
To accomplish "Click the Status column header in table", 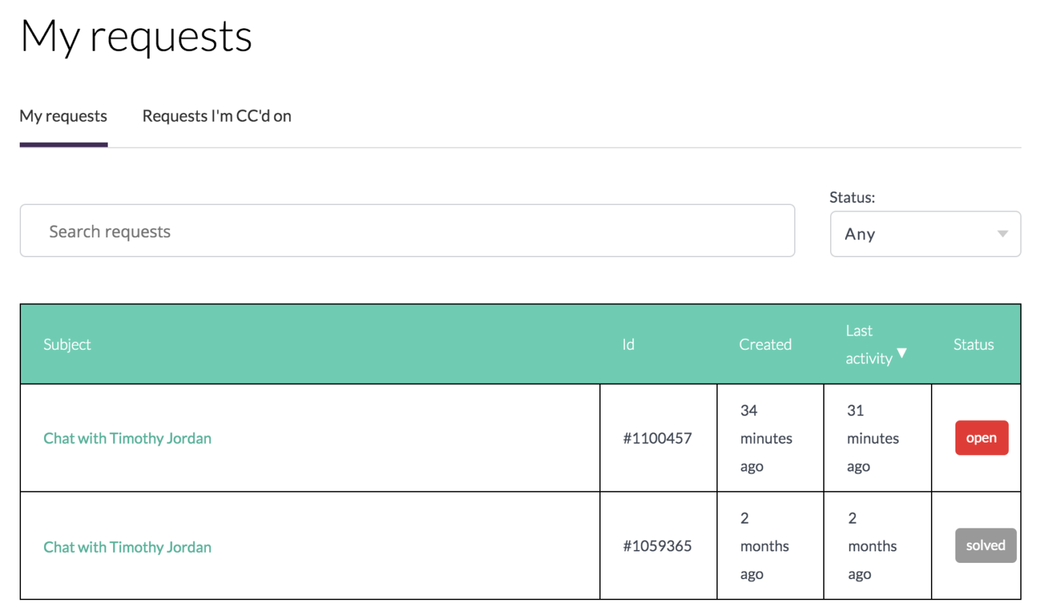I will pos(973,344).
